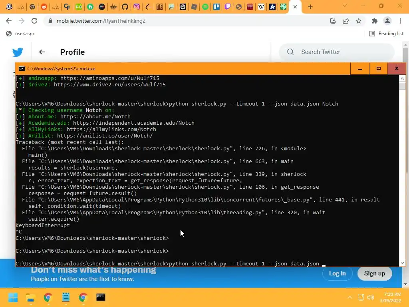Log in to Twitter
The height and width of the screenshot is (307, 409).
click(337, 273)
